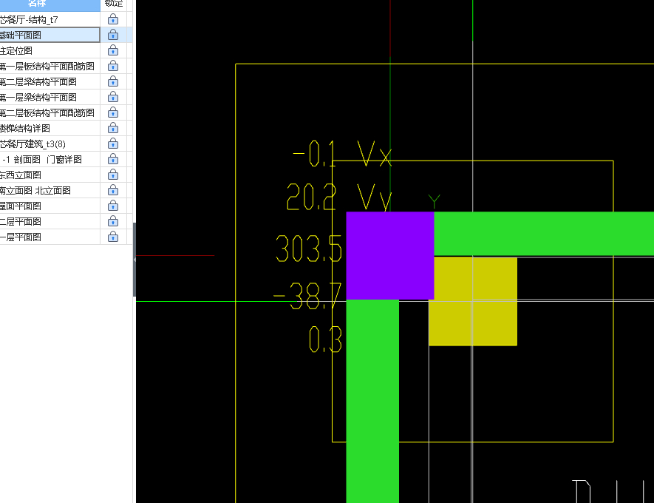The image size is (654, 503).
Task: Select the 一层平面图 row
Action: click(50, 237)
